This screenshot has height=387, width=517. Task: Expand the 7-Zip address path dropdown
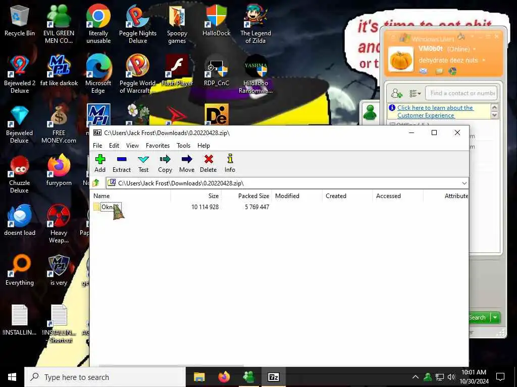click(x=464, y=183)
